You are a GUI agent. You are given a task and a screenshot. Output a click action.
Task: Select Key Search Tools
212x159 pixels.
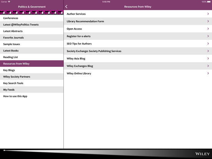[x=31, y=83]
